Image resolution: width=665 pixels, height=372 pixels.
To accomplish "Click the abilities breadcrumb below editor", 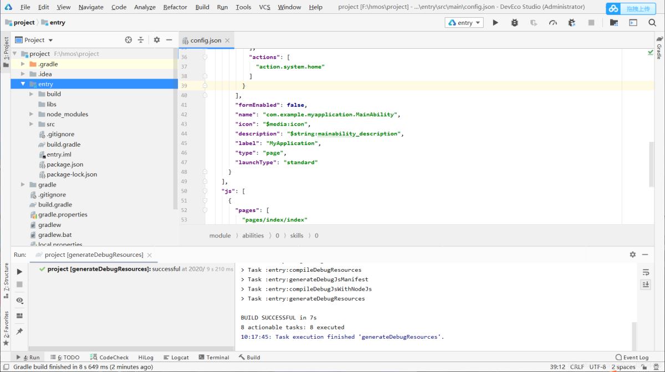I will tap(253, 235).
